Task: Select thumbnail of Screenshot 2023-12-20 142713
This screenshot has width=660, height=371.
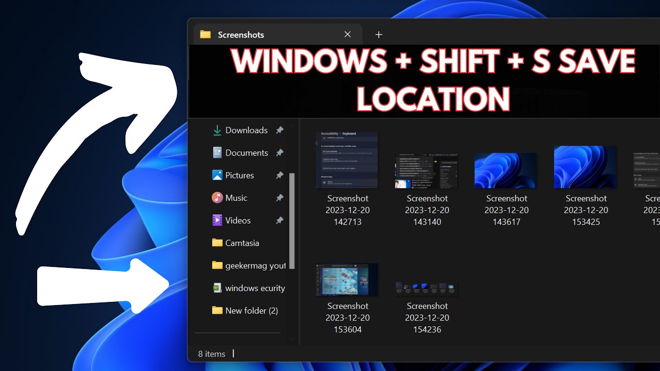Action: [346, 160]
